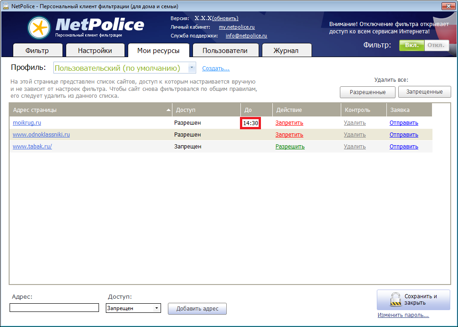458x327 pixels.
Task: Focus the Адрес input field
Action: (54, 307)
